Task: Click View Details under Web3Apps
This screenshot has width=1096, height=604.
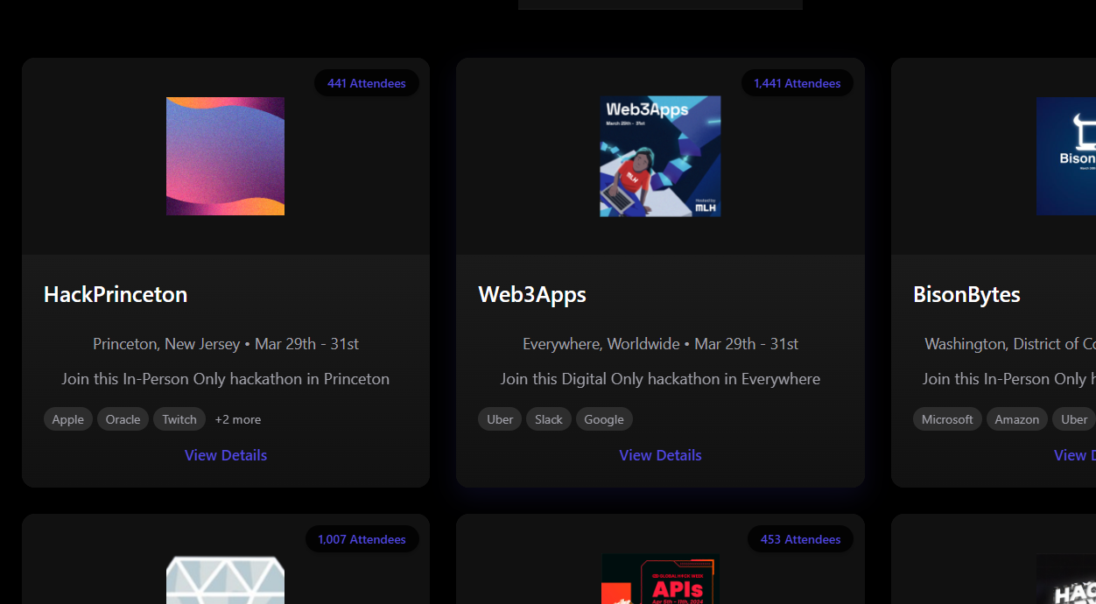Action: pos(660,455)
